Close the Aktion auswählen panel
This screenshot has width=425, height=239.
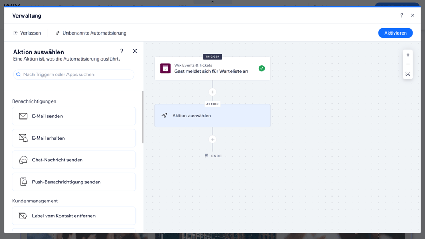[x=135, y=51]
